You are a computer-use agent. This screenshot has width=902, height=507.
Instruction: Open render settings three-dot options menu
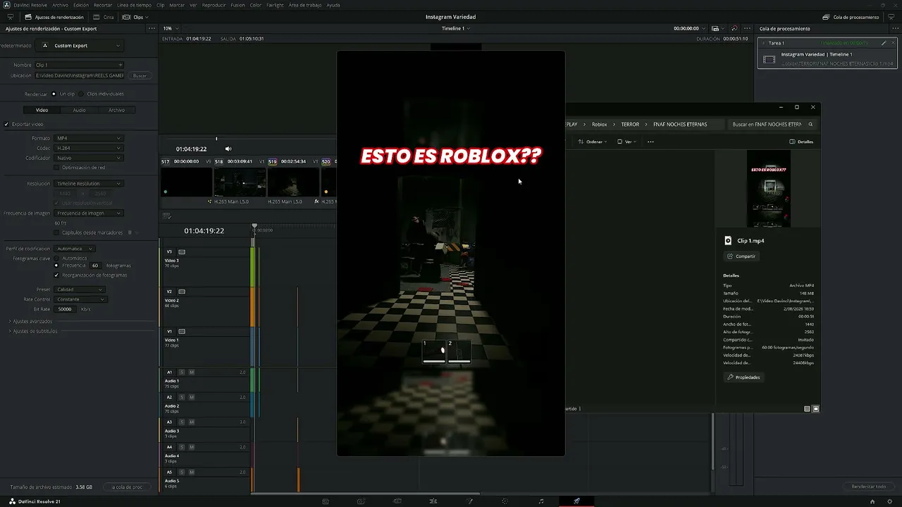click(152, 29)
